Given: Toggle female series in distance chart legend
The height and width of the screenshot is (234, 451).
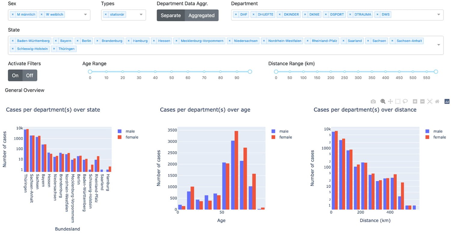Looking at the screenshot, I should coord(436,137).
